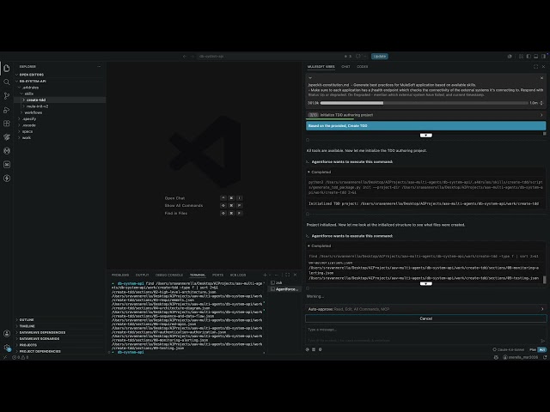Viewport: 550px width, 412px height.
Task: Collapse the OPEN EDITORS section
Action: coord(32,75)
